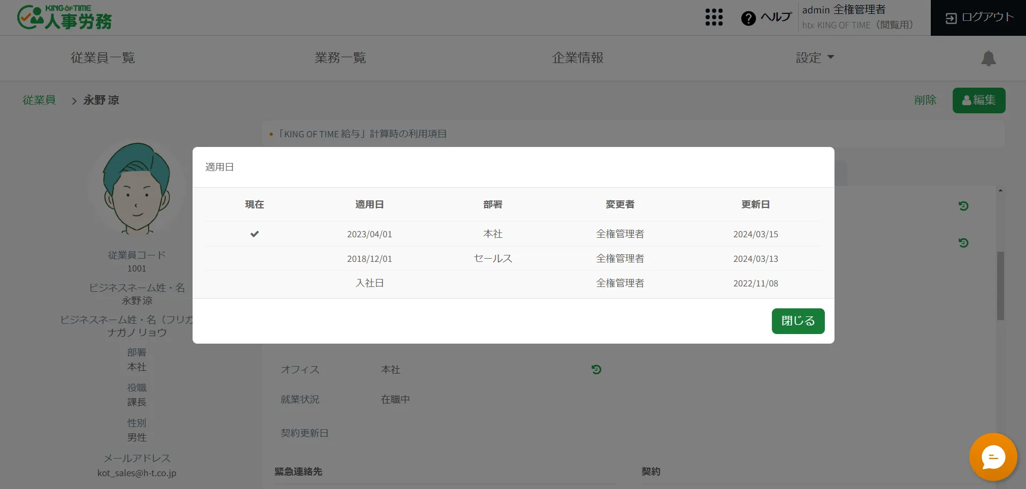Click the green 編集 edit button
The width and height of the screenshot is (1026, 489).
click(x=979, y=100)
